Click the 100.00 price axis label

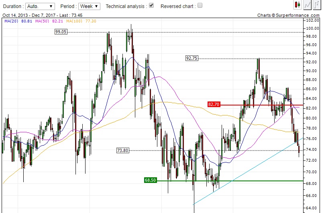coord(312,28)
